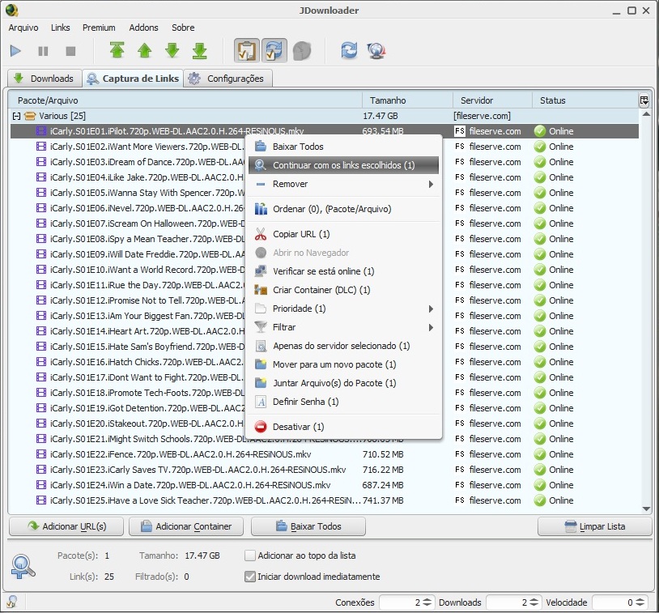
Task: Open the Sobre menu
Action: (183, 28)
